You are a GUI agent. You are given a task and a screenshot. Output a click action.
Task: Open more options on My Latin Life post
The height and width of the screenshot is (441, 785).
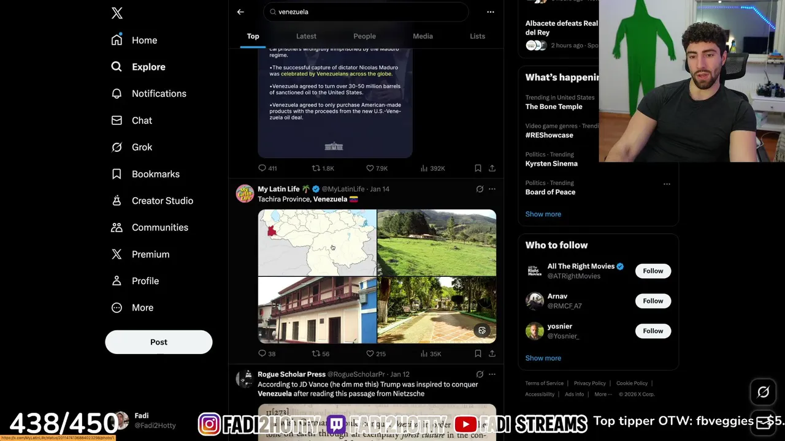pyautogui.click(x=492, y=189)
